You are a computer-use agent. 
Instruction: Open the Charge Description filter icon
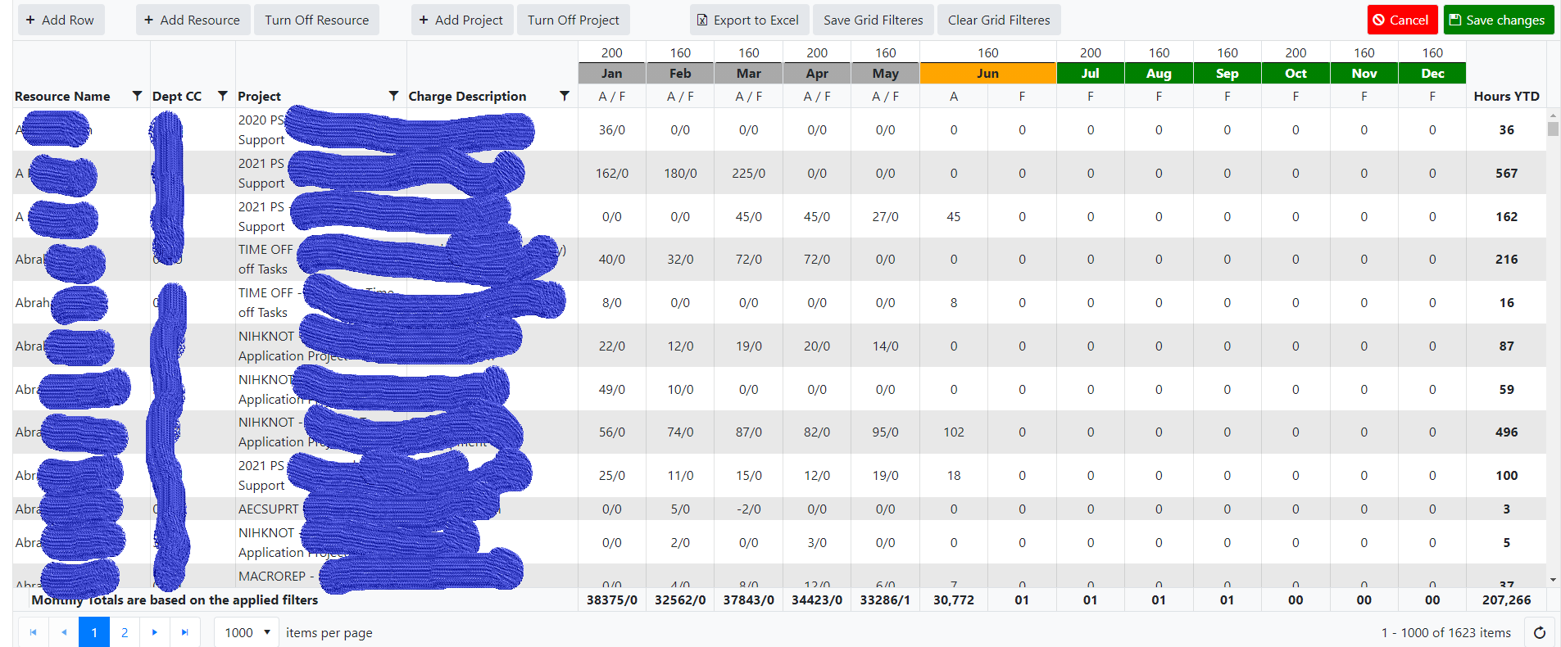[564, 96]
